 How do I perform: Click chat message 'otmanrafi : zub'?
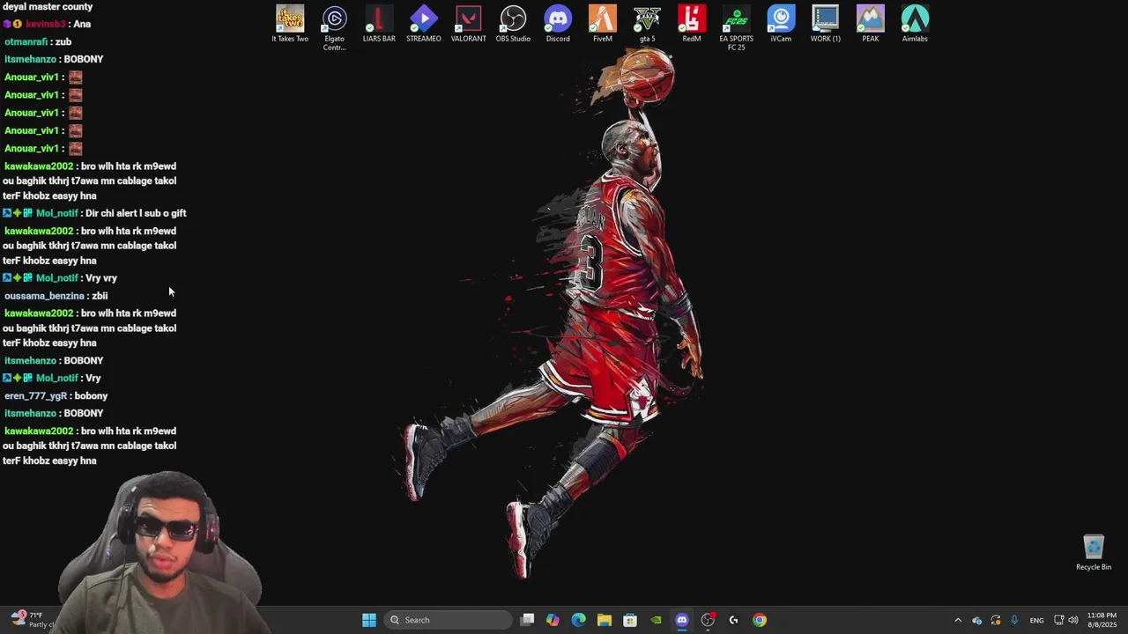[38, 41]
